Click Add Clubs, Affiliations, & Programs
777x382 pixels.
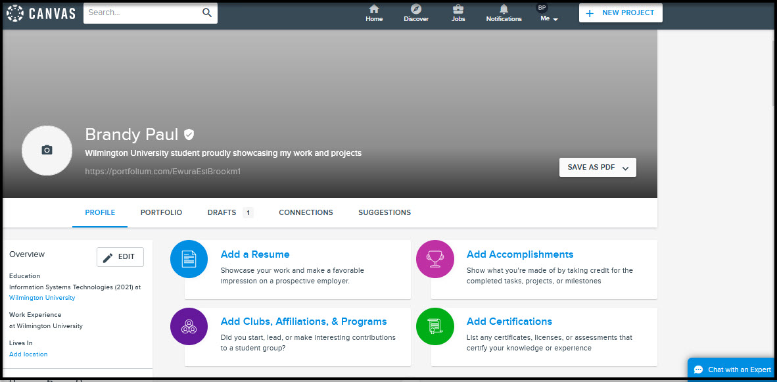[x=304, y=322]
